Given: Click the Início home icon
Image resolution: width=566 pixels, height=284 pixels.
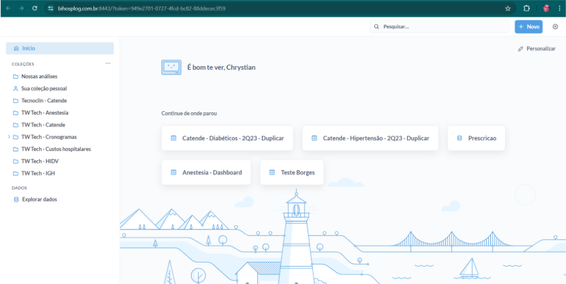Looking at the screenshot, I should pos(16,49).
